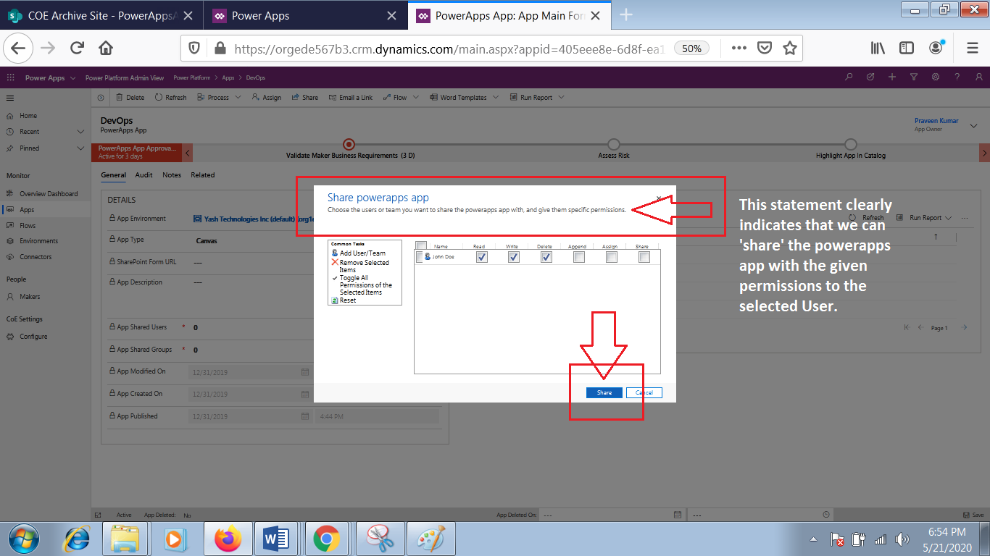
Task: Enable the Append permission for John Doe
Action: (x=578, y=256)
